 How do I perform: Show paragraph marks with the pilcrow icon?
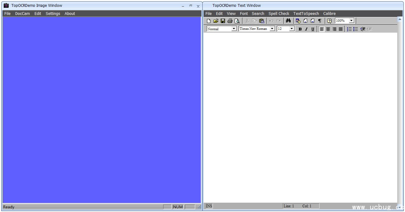click(320, 21)
